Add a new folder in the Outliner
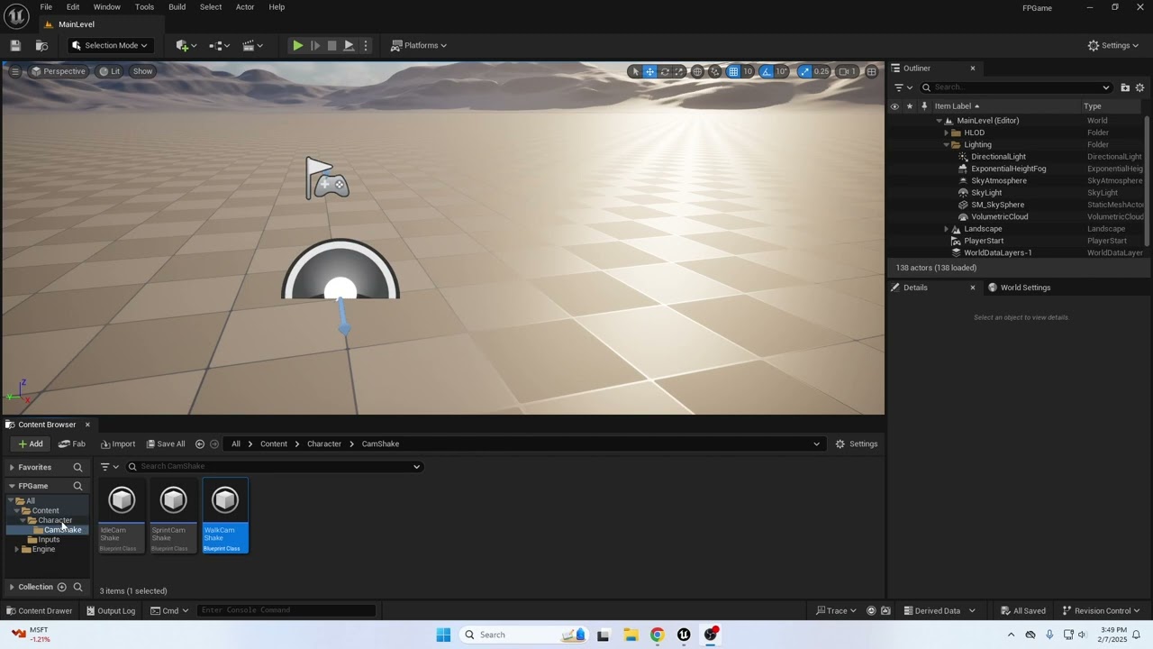The width and height of the screenshot is (1153, 649). tap(1125, 87)
